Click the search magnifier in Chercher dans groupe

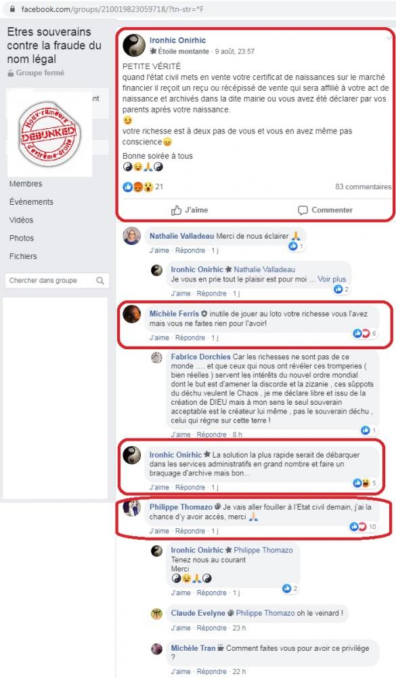point(100,281)
